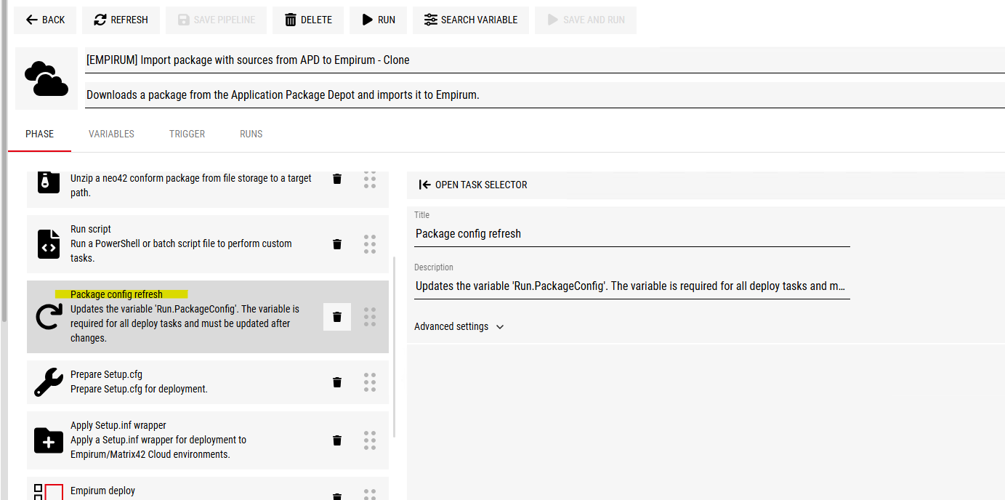This screenshot has height=500, width=1005.
Task: View the Runs tab
Action: tap(251, 134)
